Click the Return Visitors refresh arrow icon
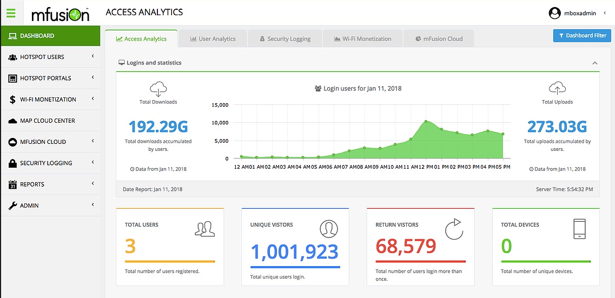 (453, 229)
